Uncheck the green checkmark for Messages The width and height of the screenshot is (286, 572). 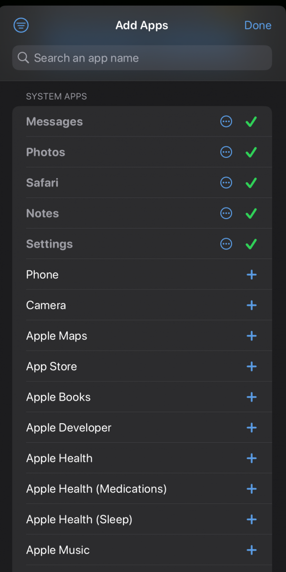[251, 122]
